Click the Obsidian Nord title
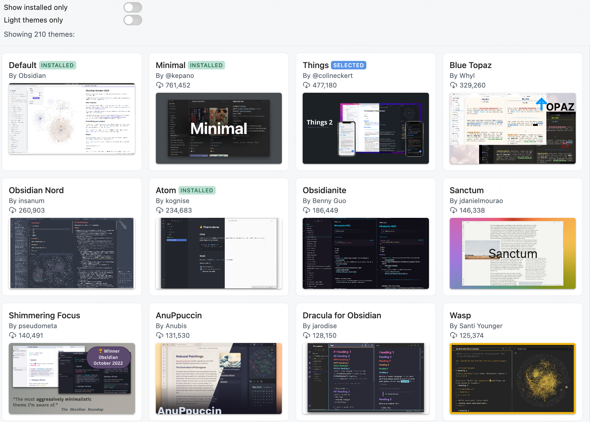The width and height of the screenshot is (590, 422). (x=36, y=190)
